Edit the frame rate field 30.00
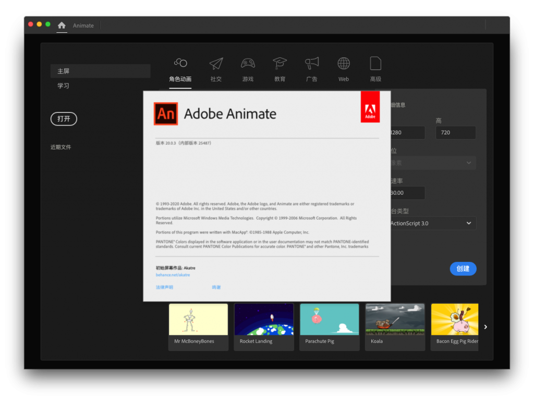Image resolution: width=534 pixels, height=401 pixels. pyautogui.click(x=408, y=193)
